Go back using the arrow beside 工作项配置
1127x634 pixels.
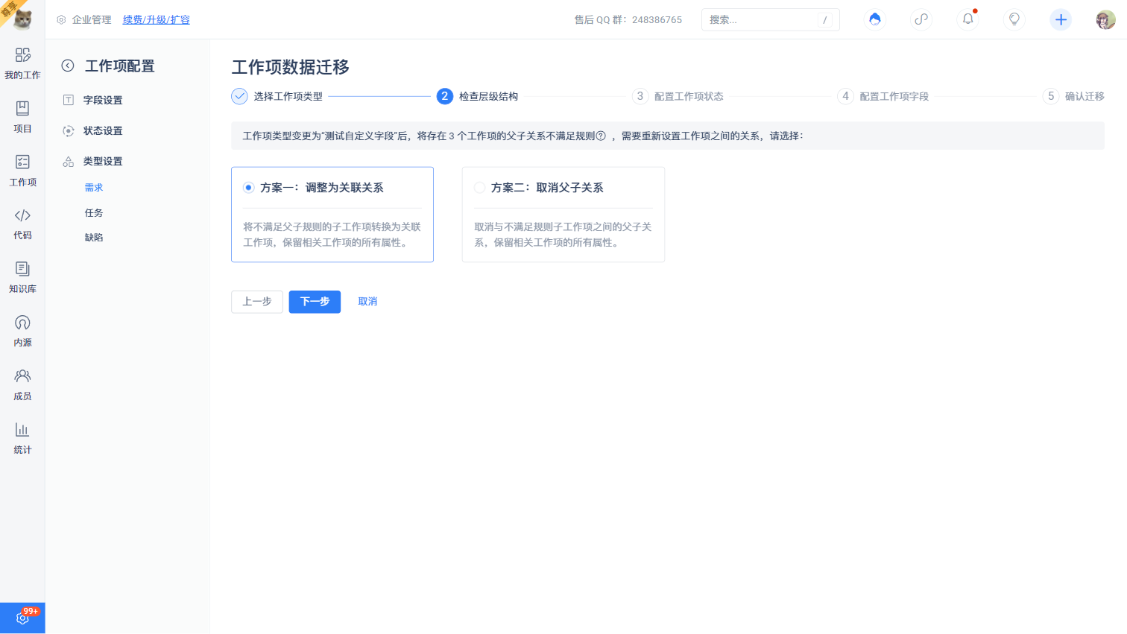[x=68, y=66]
